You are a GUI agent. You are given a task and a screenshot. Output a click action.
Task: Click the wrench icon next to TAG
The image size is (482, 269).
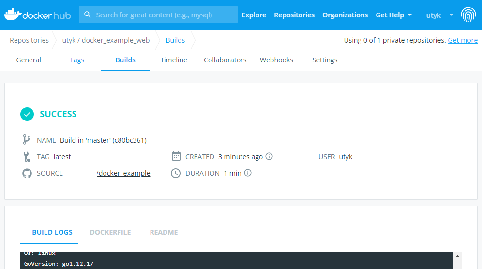coord(27,157)
